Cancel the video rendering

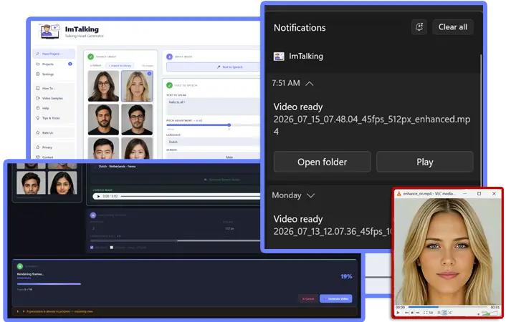click(308, 299)
